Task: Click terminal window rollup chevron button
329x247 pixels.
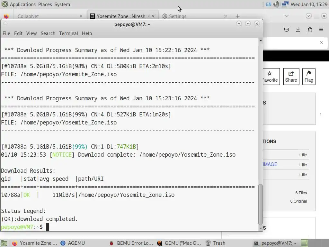Action: (x=239, y=24)
